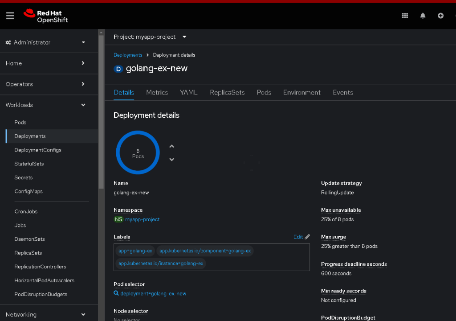Click the app.kubernetes.io/instance=golang-ex label
Image resolution: width=456 pixels, height=321 pixels.
point(161,263)
